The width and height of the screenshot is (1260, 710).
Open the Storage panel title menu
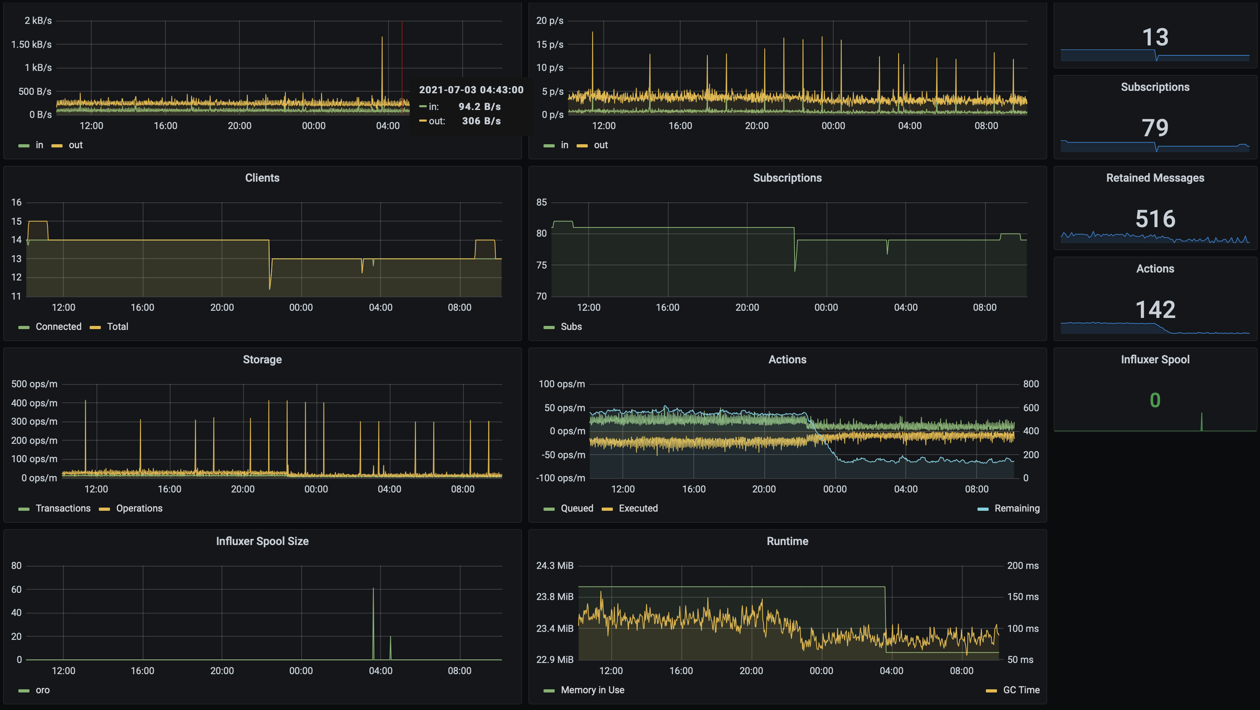(x=262, y=359)
